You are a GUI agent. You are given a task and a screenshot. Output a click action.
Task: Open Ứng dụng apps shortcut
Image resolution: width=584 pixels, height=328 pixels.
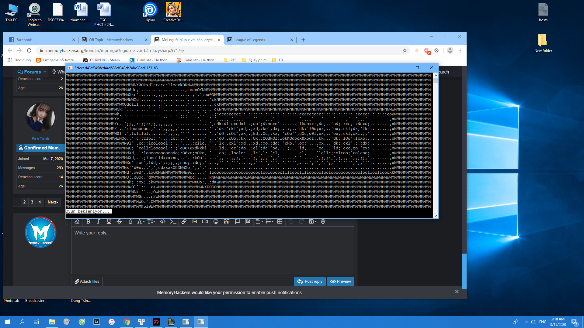(19, 60)
